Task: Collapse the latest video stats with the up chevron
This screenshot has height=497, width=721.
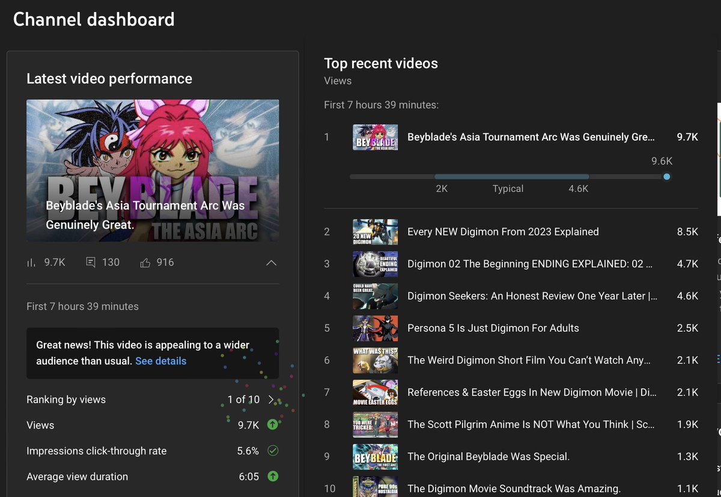Action: [271, 263]
